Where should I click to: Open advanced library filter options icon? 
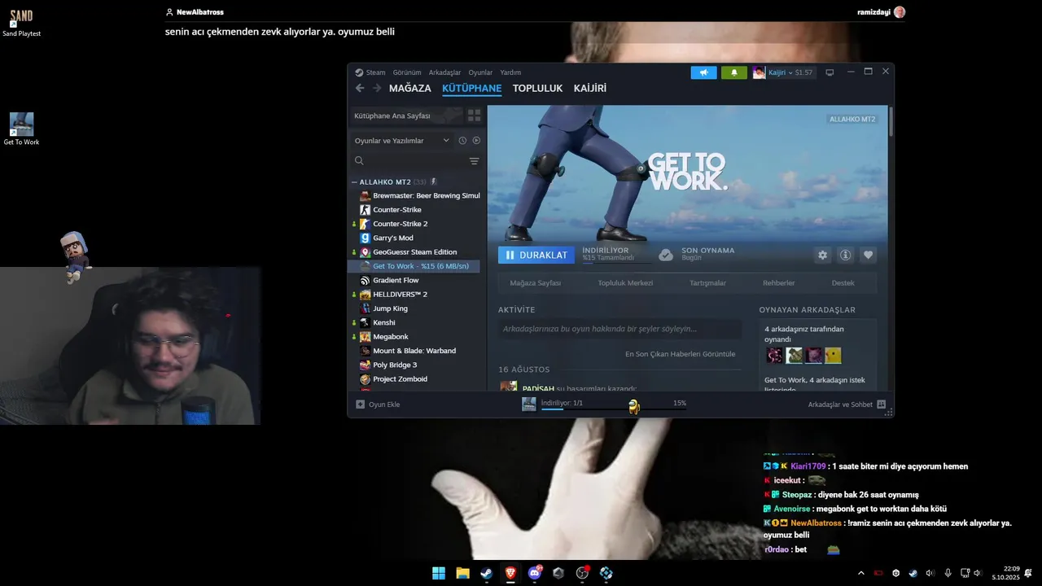474,161
